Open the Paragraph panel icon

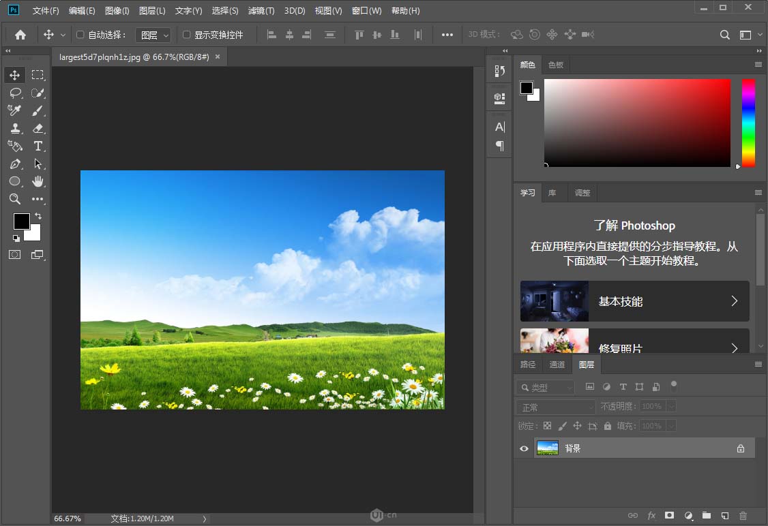point(499,146)
